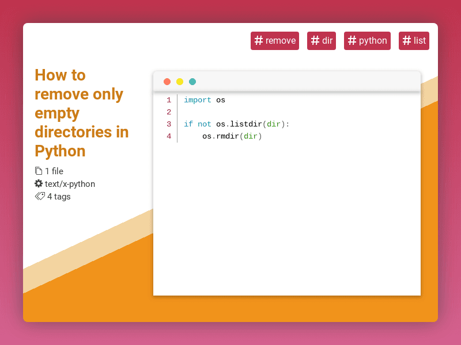Image resolution: width=461 pixels, height=345 pixels.
Task: Select line number 4 in the code snippet
Action: [x=169, y=136]
